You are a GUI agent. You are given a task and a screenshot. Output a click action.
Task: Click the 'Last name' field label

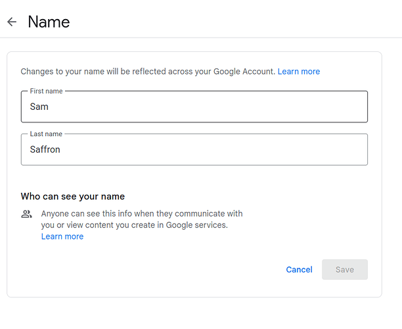[46, 134]
